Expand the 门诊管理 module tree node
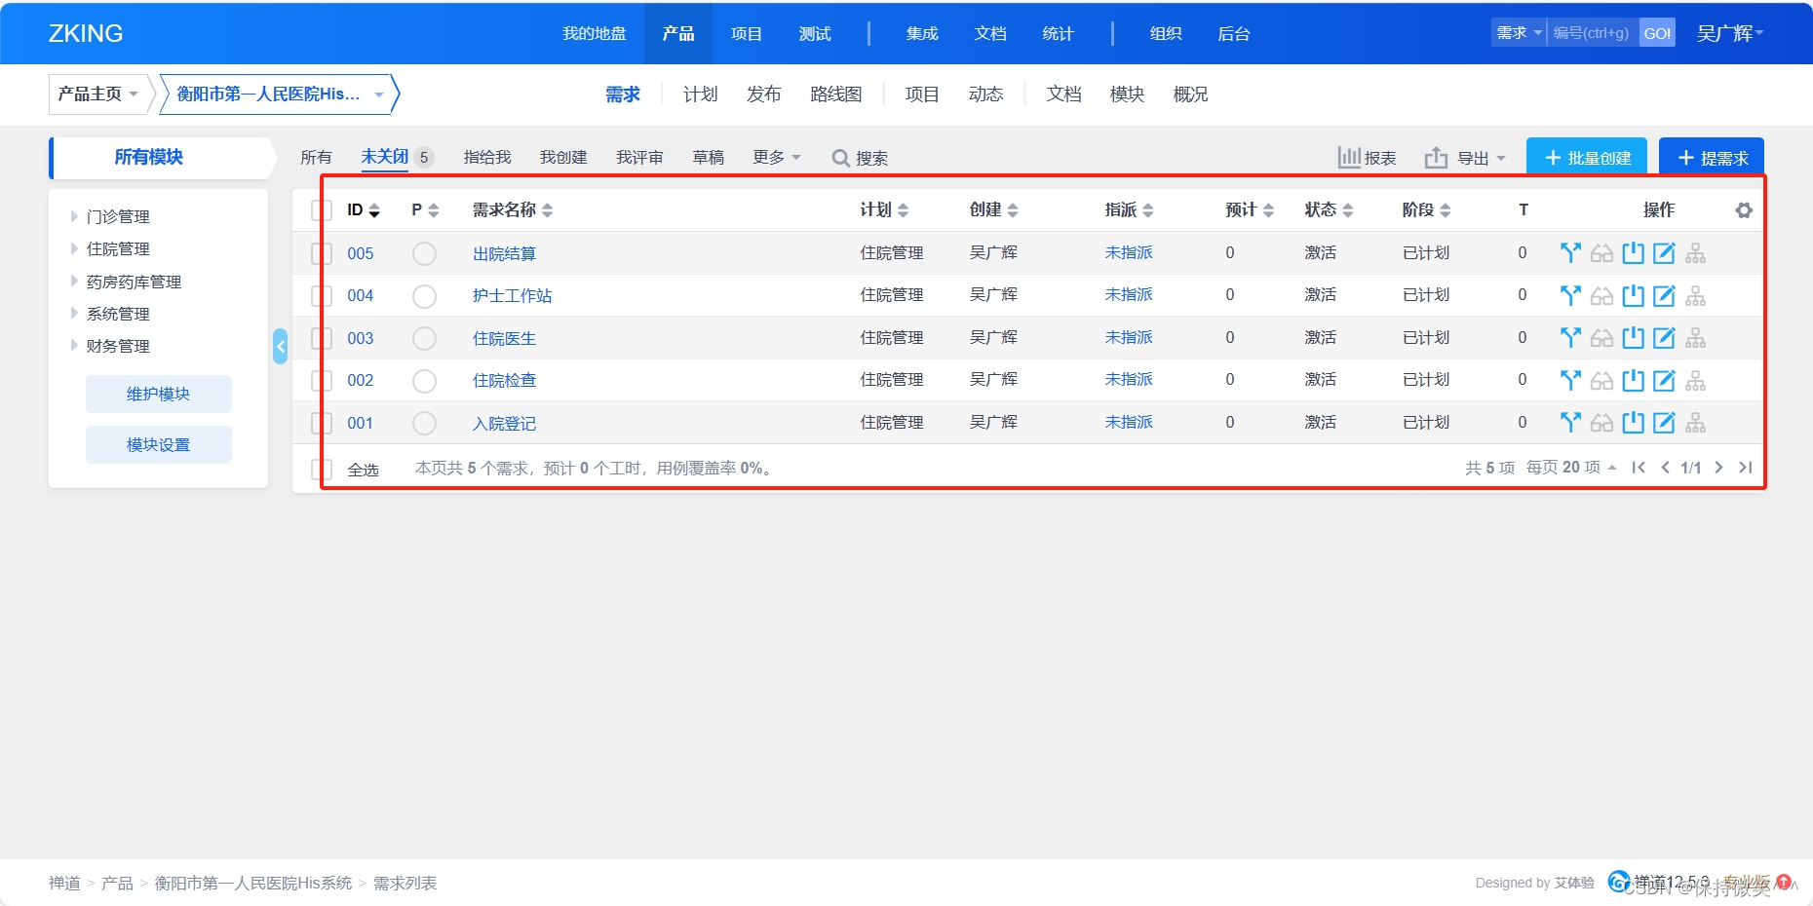The width and height of the screenshot is (1813, 906). (x=74, y=216)
